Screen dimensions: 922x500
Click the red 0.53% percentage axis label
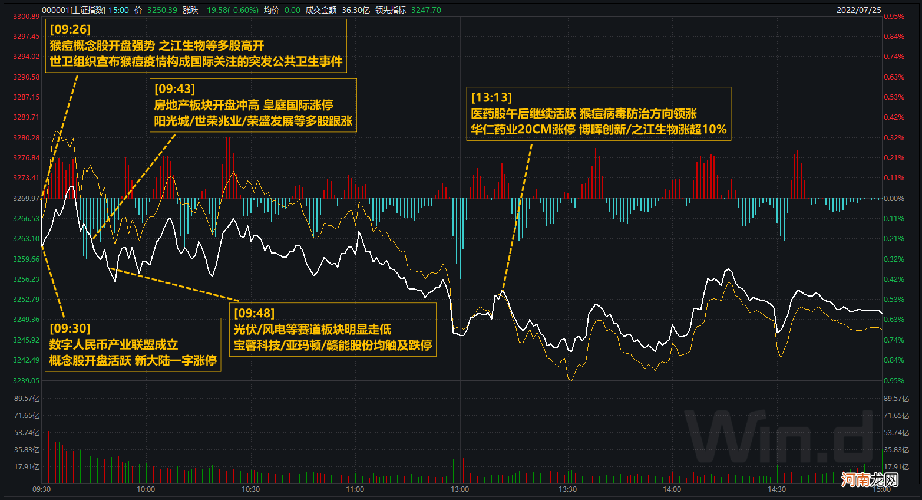894,97
